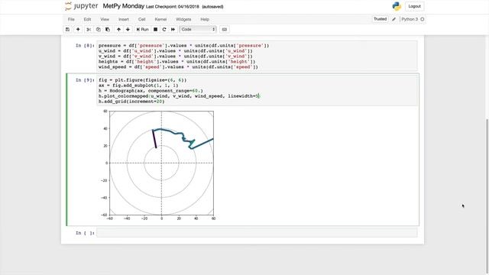Open the Help menu
489x275 pixels.
point(205,19)
